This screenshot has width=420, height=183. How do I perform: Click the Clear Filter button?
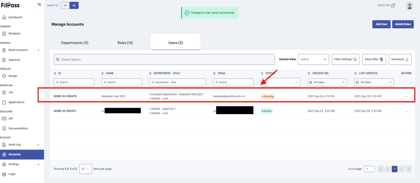374,59
